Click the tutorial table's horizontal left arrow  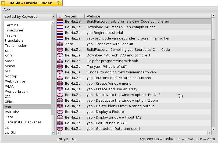click(x=59, y=133)
